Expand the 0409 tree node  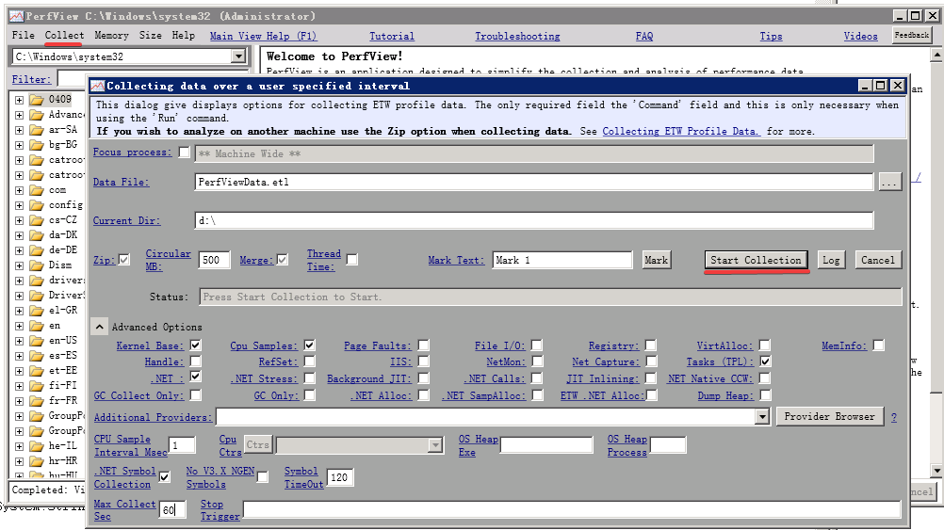pos(19,100)
